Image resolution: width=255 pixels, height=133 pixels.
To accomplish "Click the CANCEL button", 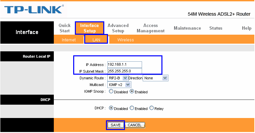I will click(135, 125).
